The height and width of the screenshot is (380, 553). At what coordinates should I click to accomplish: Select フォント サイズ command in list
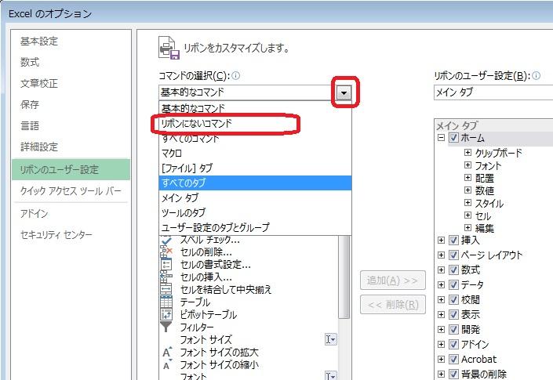coord(249,339)
